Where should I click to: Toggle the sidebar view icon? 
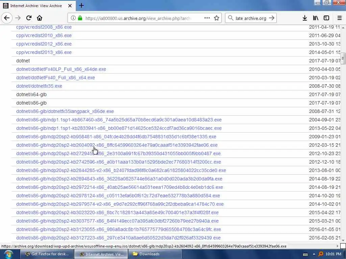coord(326,18)
